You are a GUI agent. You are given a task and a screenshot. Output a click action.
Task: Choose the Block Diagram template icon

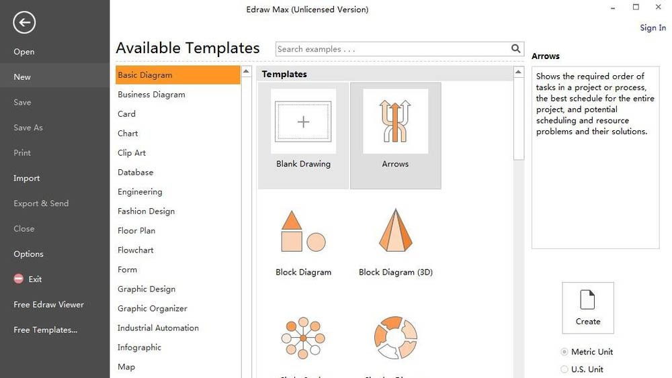tap(303, 231)
